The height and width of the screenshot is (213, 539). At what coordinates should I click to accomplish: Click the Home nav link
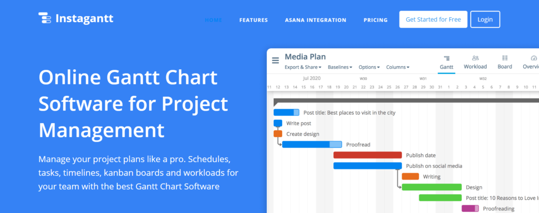point(213,20)
